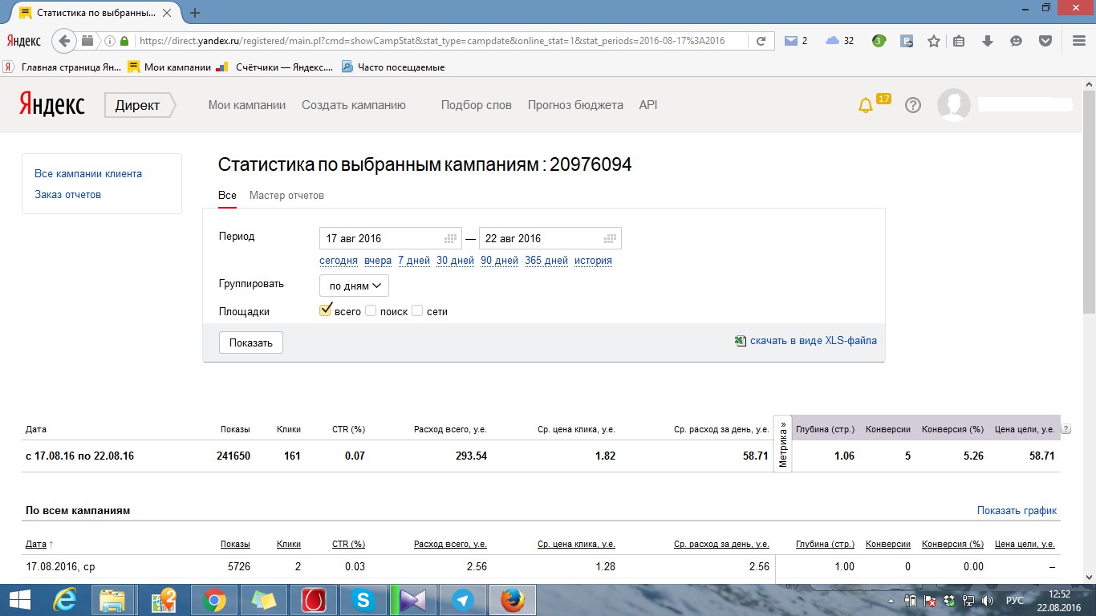Click the Директ button in the header
The image size is (1096, 616).
[139, 105]
